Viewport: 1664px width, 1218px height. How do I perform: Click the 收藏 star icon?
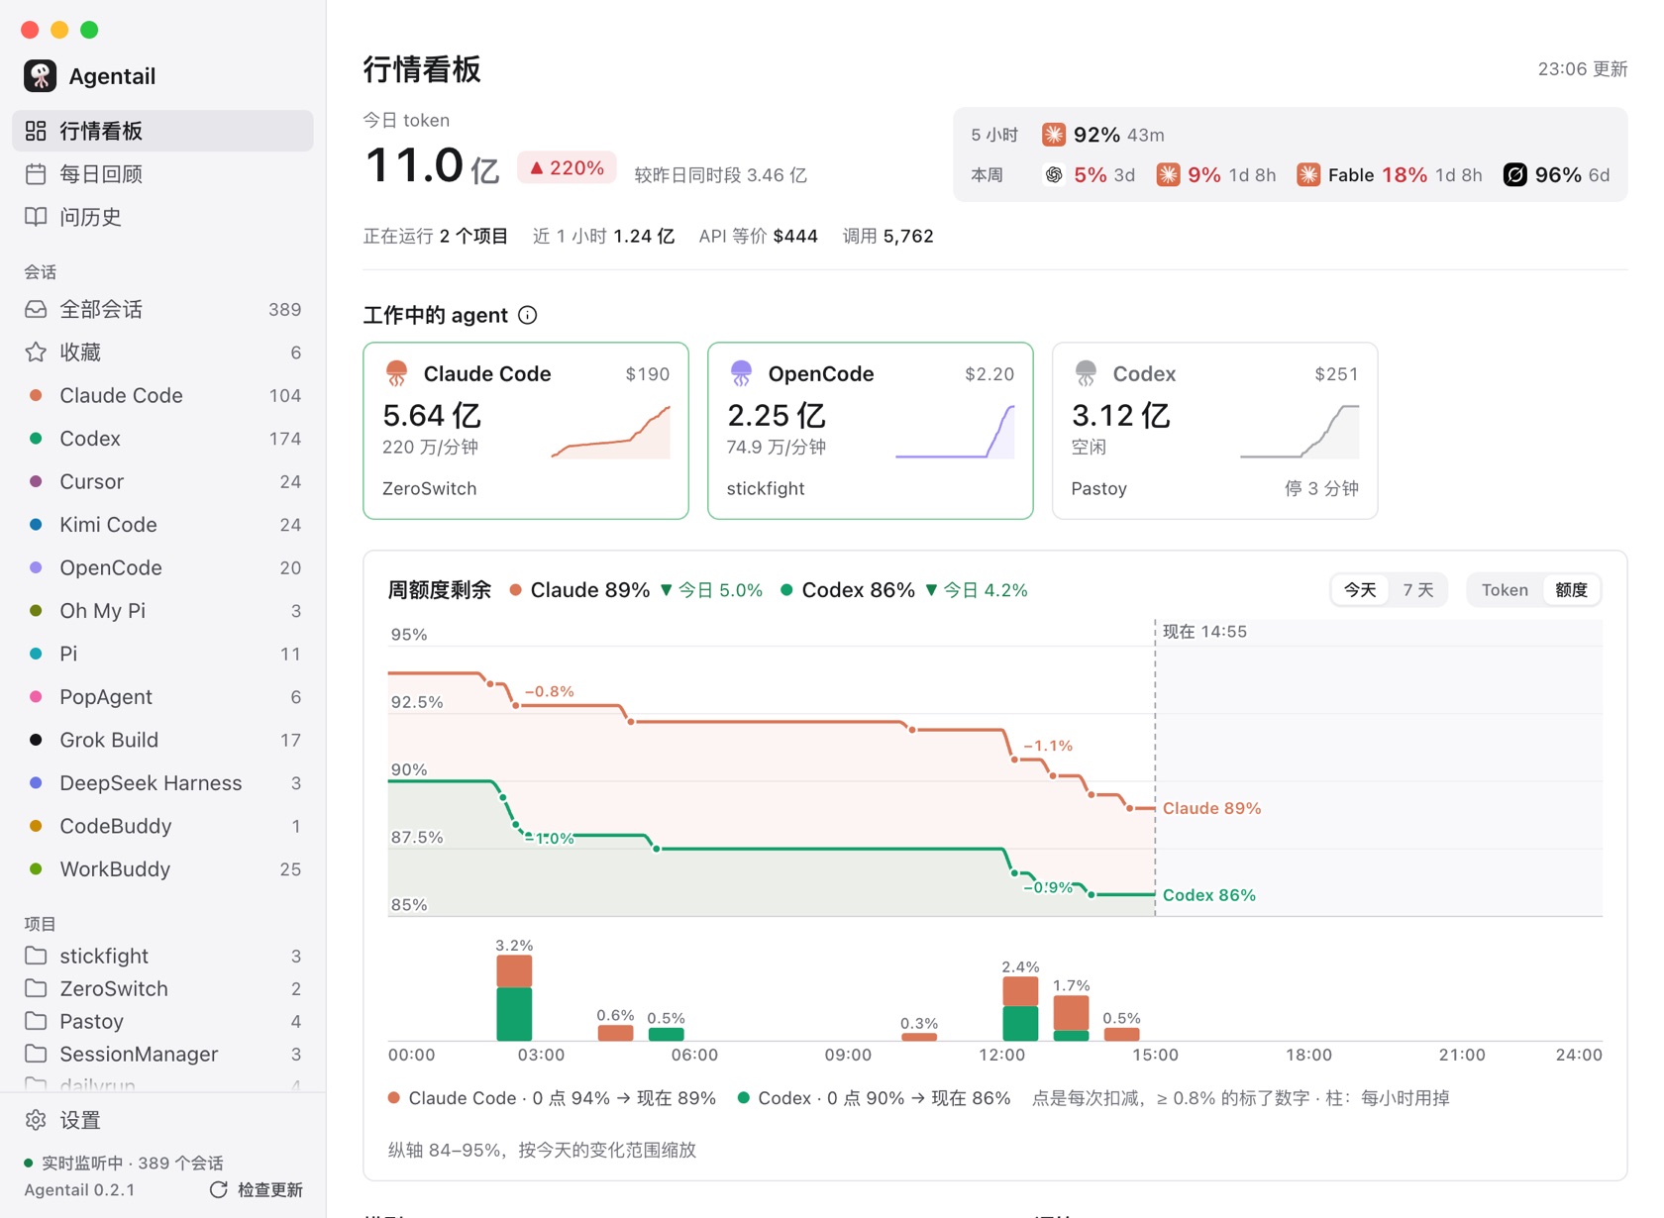36,353
